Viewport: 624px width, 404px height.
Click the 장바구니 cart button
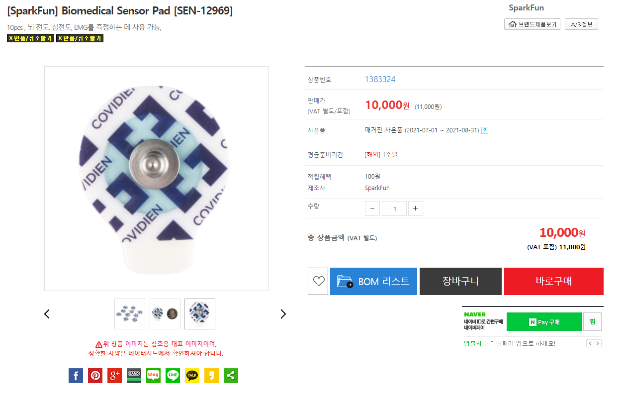[460, 282]
